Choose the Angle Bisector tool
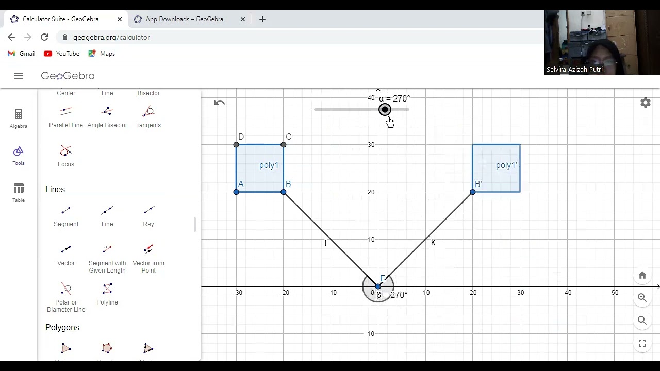660x371 pixels. 107,113
